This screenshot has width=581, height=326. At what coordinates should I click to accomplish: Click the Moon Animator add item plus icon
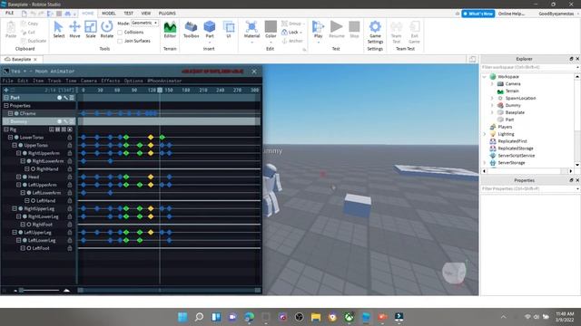(6, 90)
